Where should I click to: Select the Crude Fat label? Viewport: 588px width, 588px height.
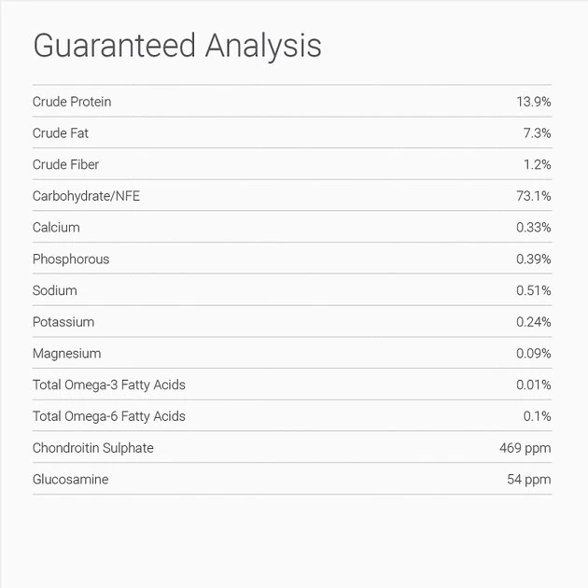61,133
